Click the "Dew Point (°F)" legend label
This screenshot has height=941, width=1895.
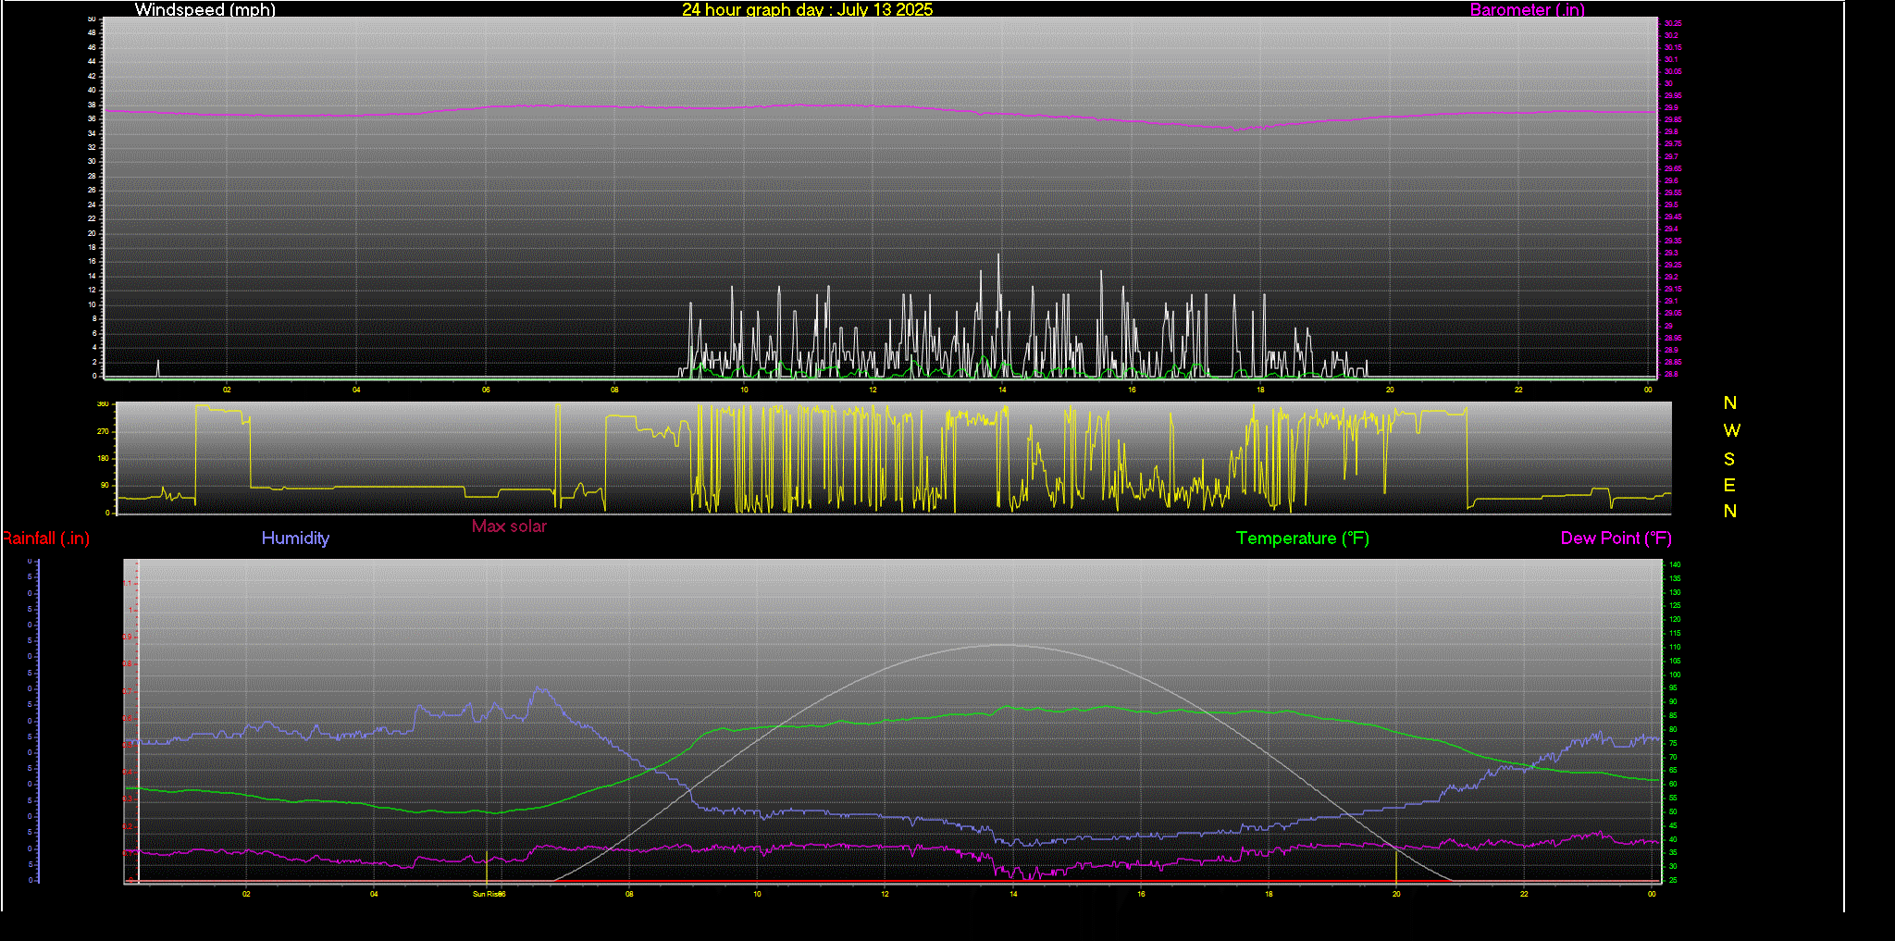1616,539
